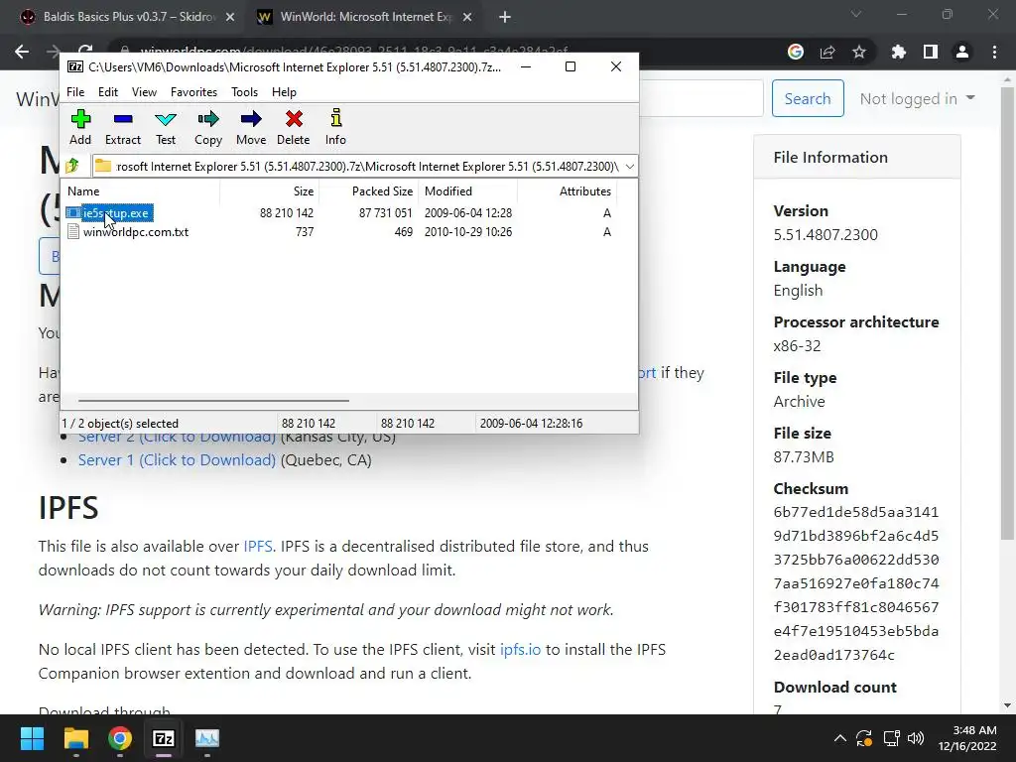Screen dimensions: 1016x762
Task: Run the Test archive icon
Action: (166, 127)
